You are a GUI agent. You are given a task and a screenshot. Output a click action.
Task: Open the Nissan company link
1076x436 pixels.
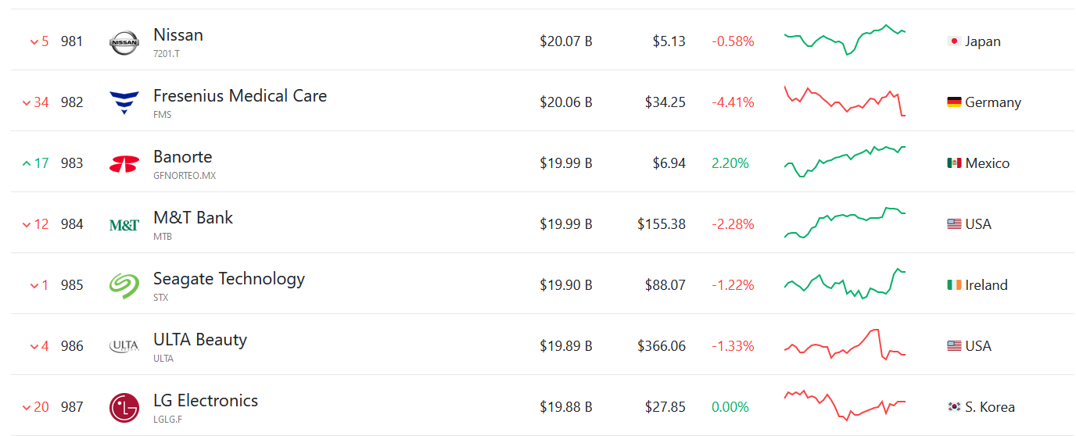pyautogui.click(x=178, y=35)
